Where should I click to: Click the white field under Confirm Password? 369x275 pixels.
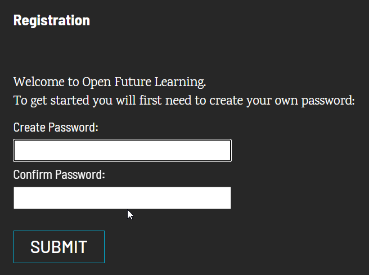pos(122,198)
